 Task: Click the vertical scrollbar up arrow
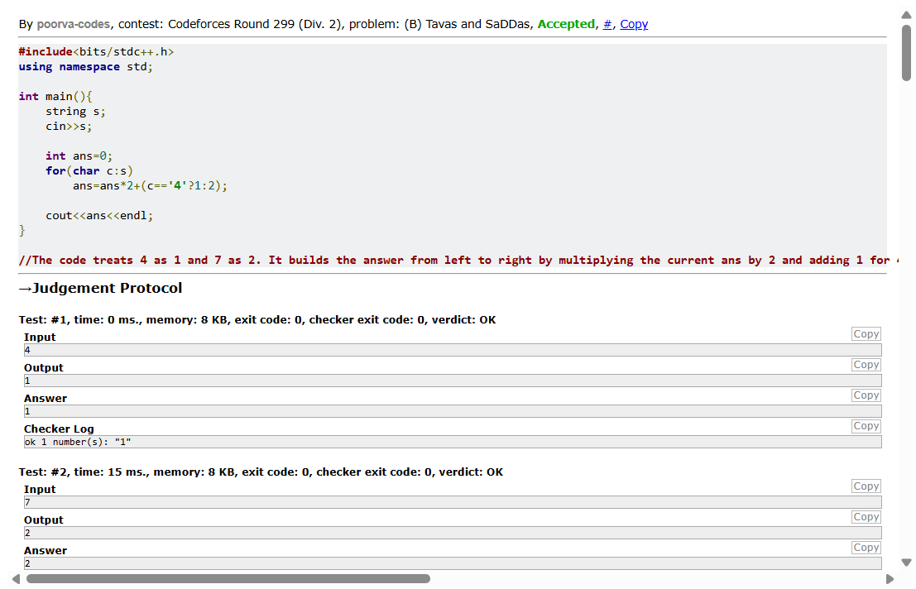pyautogui.click(x=906, y=15)
